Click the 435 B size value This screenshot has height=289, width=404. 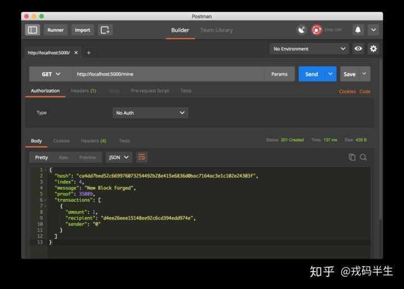point(361,140)
